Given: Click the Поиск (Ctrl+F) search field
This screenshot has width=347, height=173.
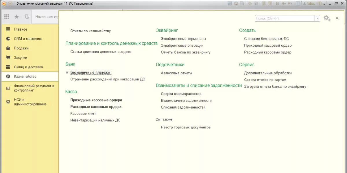Looking at the screenshot, I should coord(285,18).
